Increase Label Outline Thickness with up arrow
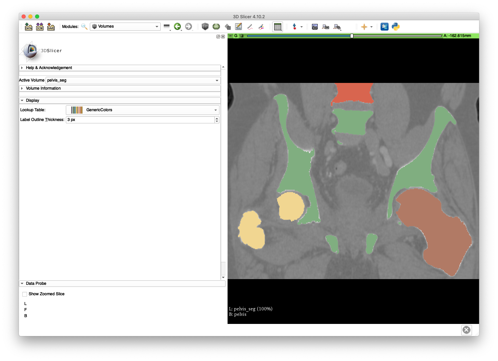Viewport: 498px width, 361px height. [x=217, y=118]
